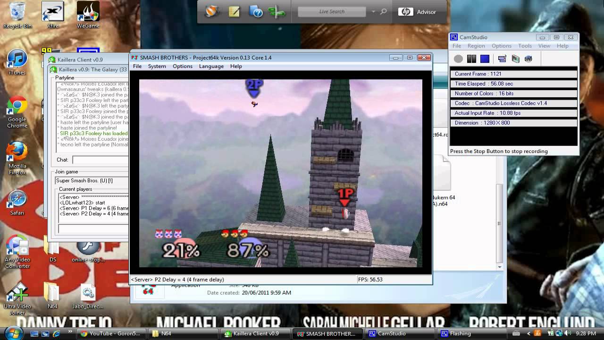Image resolution: width=604 pixels, height=340 pixels.
Task: Click 'SIR p33c3 Foolery has loaded' partyline message
Action: point(93,134)
